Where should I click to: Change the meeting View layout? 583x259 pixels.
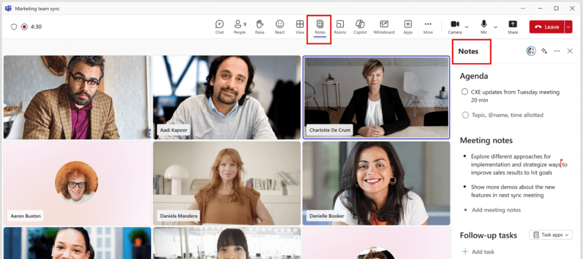[x=299, y=27]
